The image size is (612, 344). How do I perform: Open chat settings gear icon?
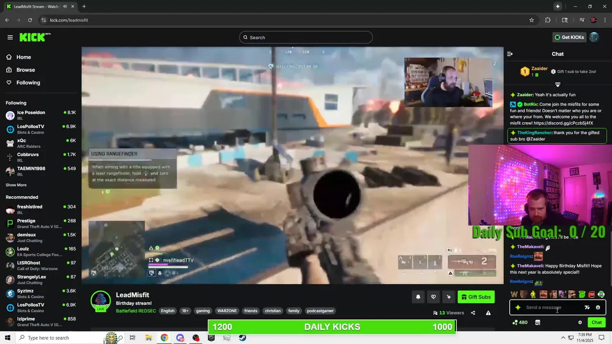(x=580, y=322)
